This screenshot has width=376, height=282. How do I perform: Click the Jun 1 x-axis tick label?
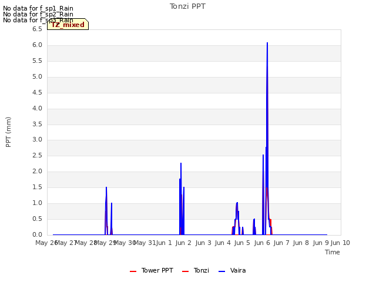[164, 243]
